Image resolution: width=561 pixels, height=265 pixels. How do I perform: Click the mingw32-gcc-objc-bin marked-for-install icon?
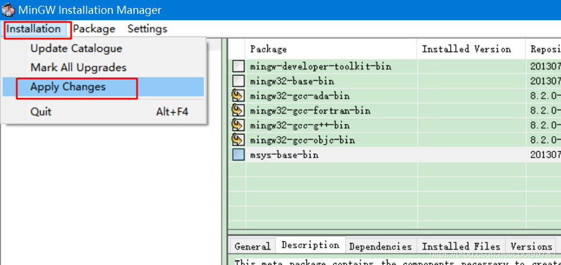[x=238, y=140]
